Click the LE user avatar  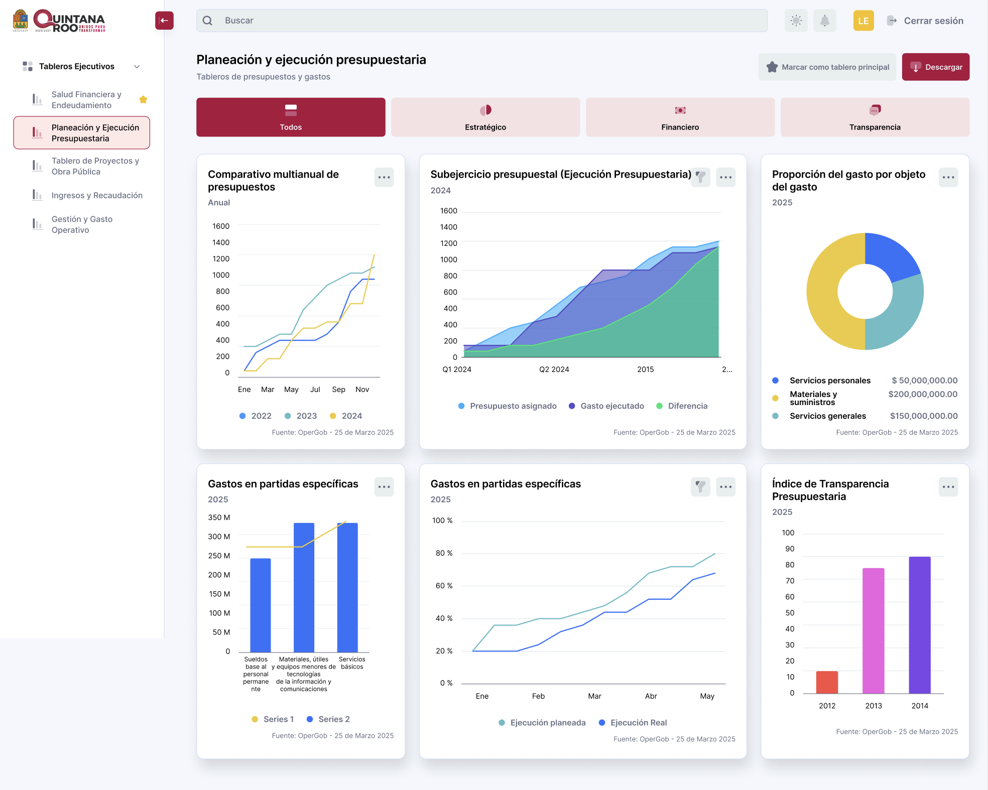pos(863,21)
